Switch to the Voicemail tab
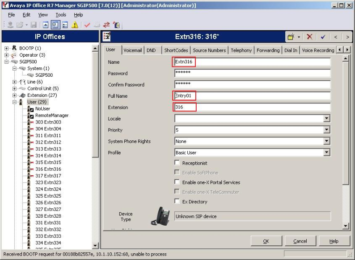This screenshot has width=355, height=260. pos(132,50)
